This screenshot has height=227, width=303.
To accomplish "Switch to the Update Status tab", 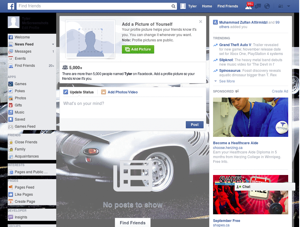I will point(79,92).
